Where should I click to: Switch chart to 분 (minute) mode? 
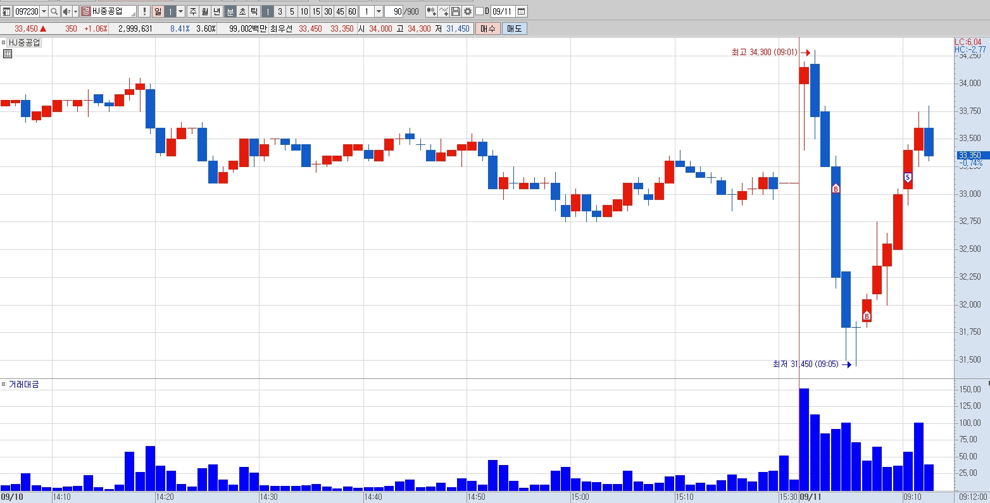coord(230,11)
